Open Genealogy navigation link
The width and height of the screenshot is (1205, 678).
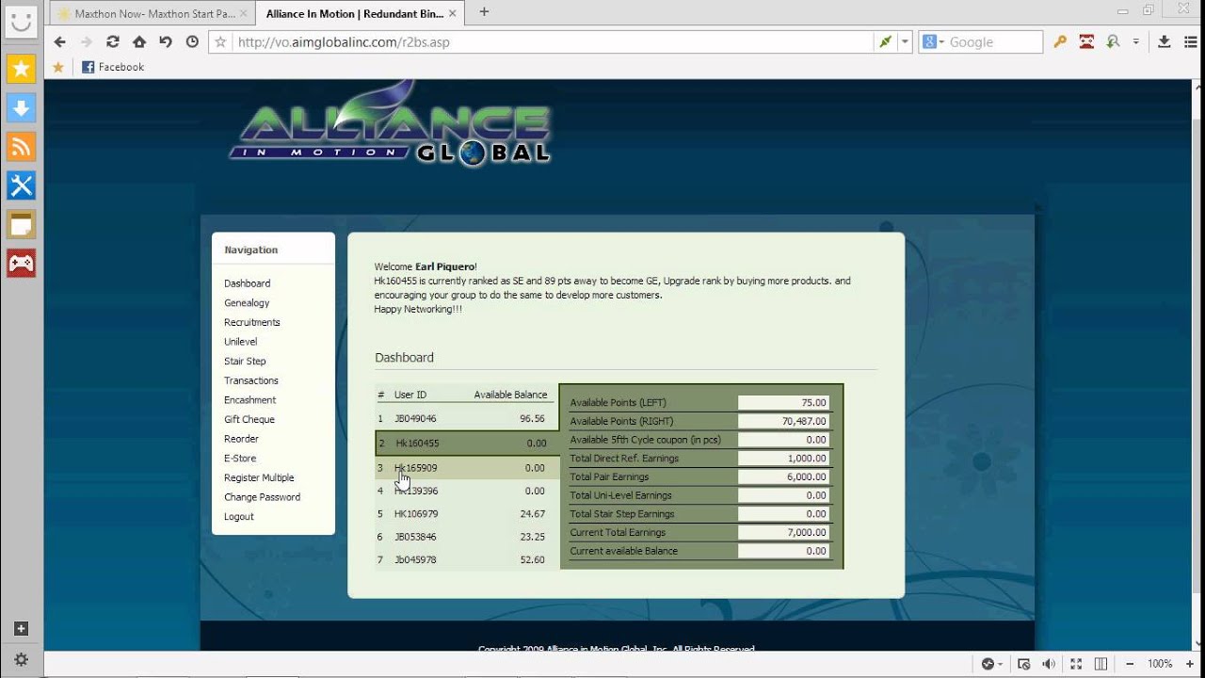pyautogui.click(x=247, y=303)
